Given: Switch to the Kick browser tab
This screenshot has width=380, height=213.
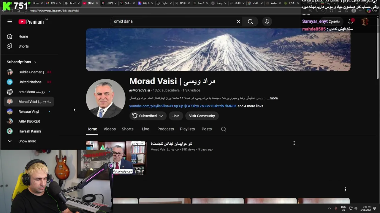Looking at the screenshot, I should pos(72,3).
